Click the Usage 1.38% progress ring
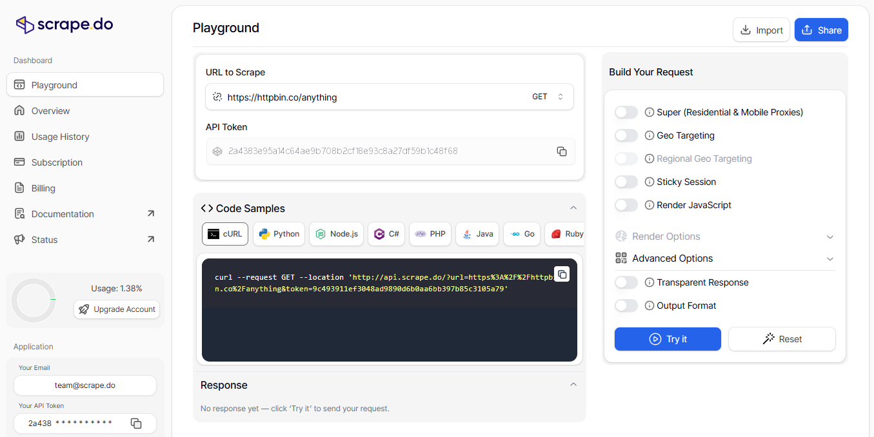874x437 pixels. point(34,300)
